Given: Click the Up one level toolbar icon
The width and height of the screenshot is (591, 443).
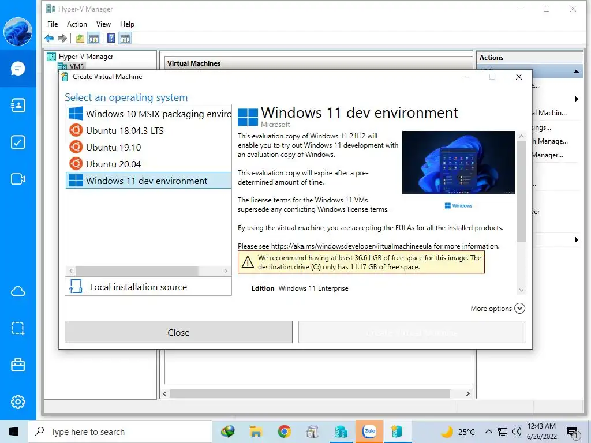Looking at the screenshot, I should tap(80, 39).
